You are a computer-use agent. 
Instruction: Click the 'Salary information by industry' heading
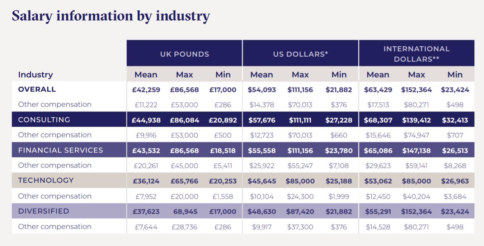(111, 16)
